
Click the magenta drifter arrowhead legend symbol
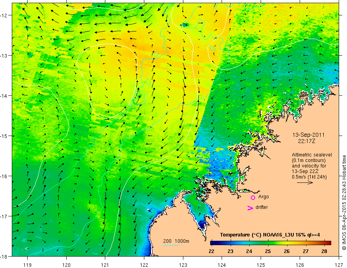click(250, 208)
